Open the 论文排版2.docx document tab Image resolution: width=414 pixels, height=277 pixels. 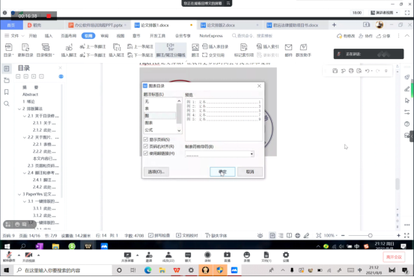[221, 25]
